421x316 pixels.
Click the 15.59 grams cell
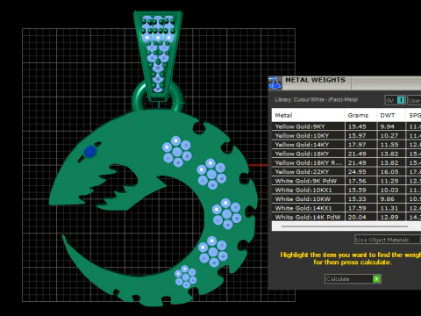coord(360,190)
